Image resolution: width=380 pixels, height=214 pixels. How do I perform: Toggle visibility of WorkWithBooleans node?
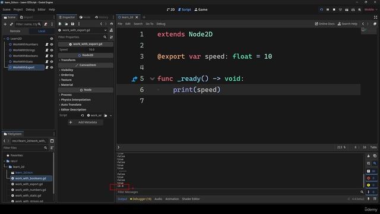(52, 56)
